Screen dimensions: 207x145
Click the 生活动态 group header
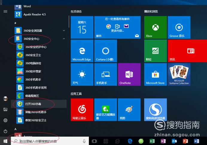pos(76,12)
